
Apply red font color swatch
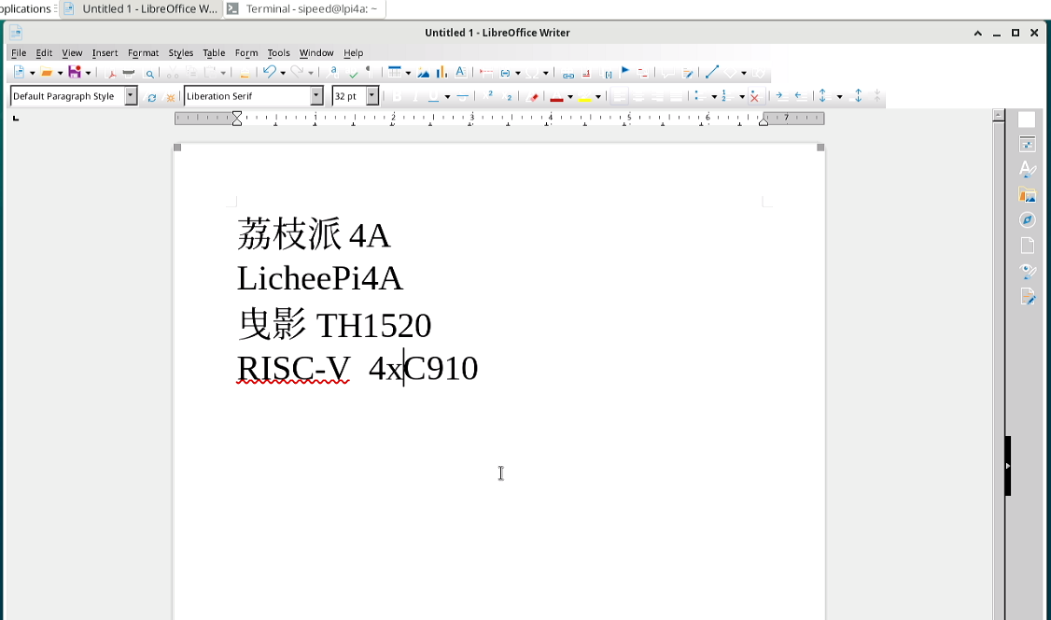point(556,97)
